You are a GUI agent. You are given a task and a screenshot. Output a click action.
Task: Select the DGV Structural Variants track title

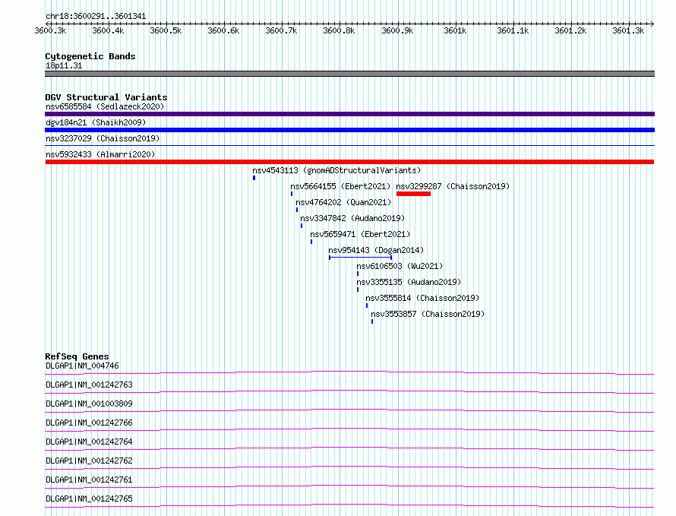click(x=106, y=97)
